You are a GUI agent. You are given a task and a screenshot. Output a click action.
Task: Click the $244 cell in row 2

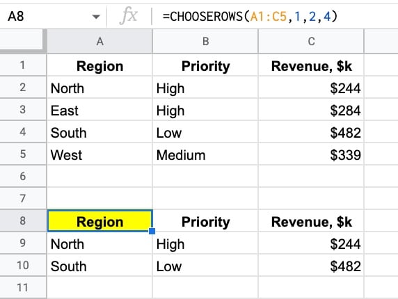tap(311, 87)
